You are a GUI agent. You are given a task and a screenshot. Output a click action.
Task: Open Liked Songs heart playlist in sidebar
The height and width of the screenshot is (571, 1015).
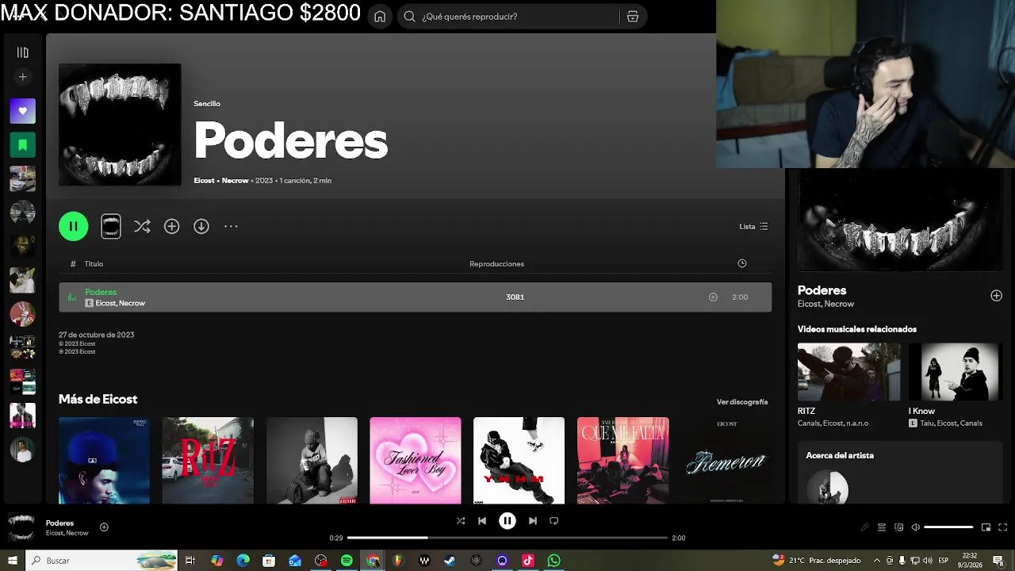click(x=22, y=111)
